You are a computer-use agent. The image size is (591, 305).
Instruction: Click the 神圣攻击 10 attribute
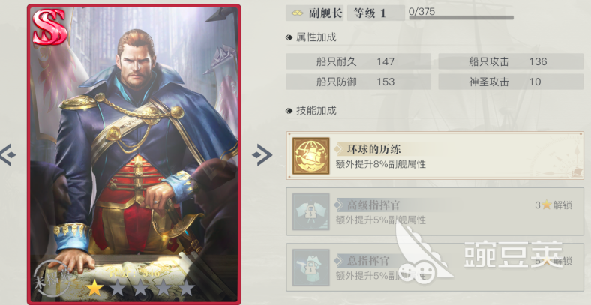[511, 82]
